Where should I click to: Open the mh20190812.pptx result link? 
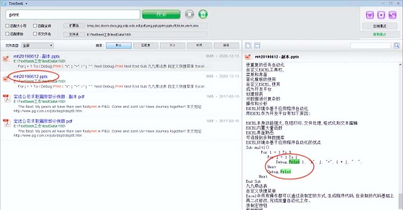click(x=30, y=77)
